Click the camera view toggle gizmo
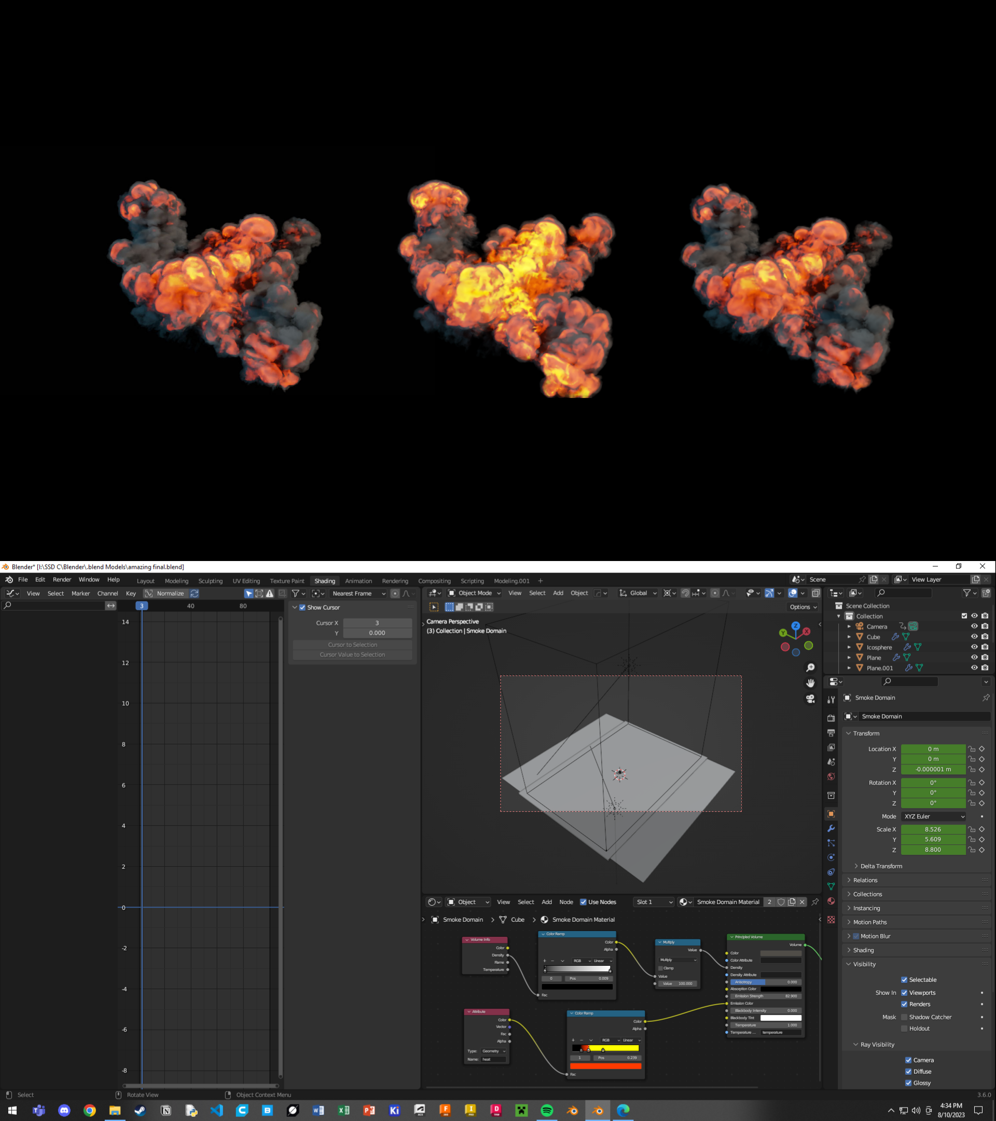 click(x=810, y=699)
